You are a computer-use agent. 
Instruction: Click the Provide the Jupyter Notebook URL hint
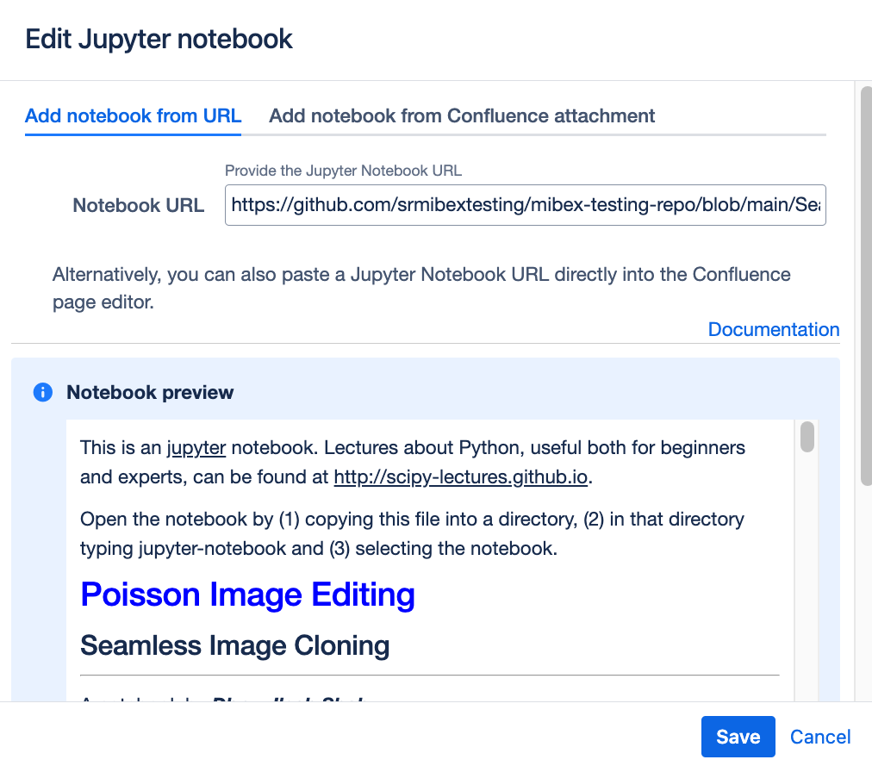pyautogui.click(x=343, y=171)
